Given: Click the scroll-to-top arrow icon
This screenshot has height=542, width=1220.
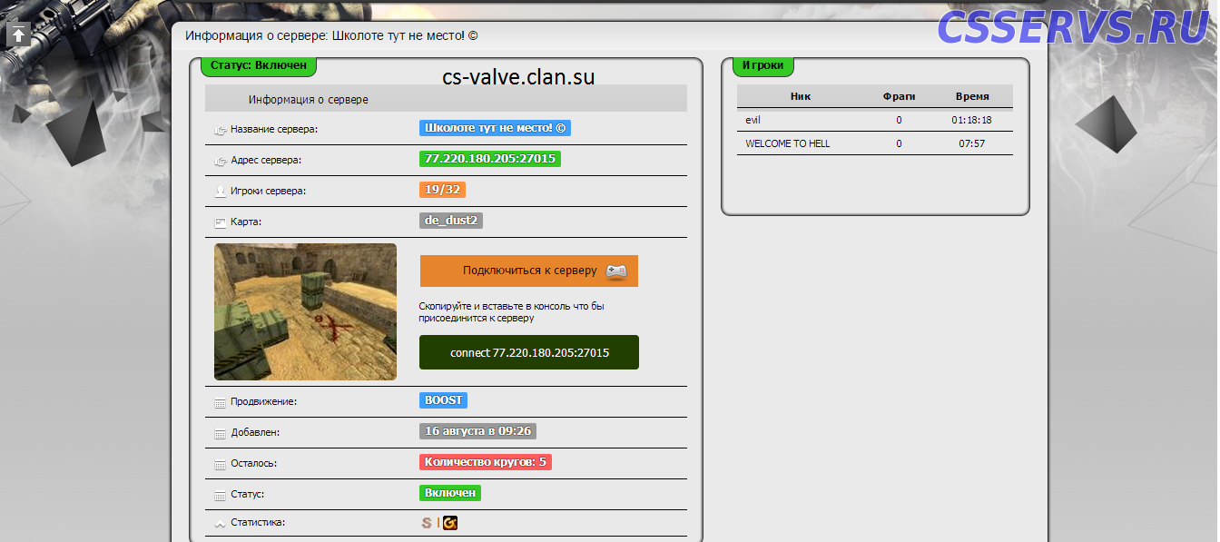Looking at the screenshot, I should point(18,34).
